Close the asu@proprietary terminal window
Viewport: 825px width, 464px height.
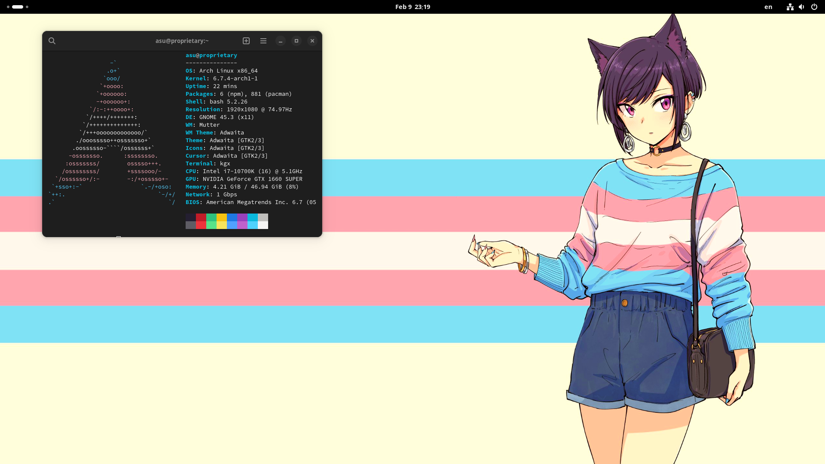pos(312,41)
